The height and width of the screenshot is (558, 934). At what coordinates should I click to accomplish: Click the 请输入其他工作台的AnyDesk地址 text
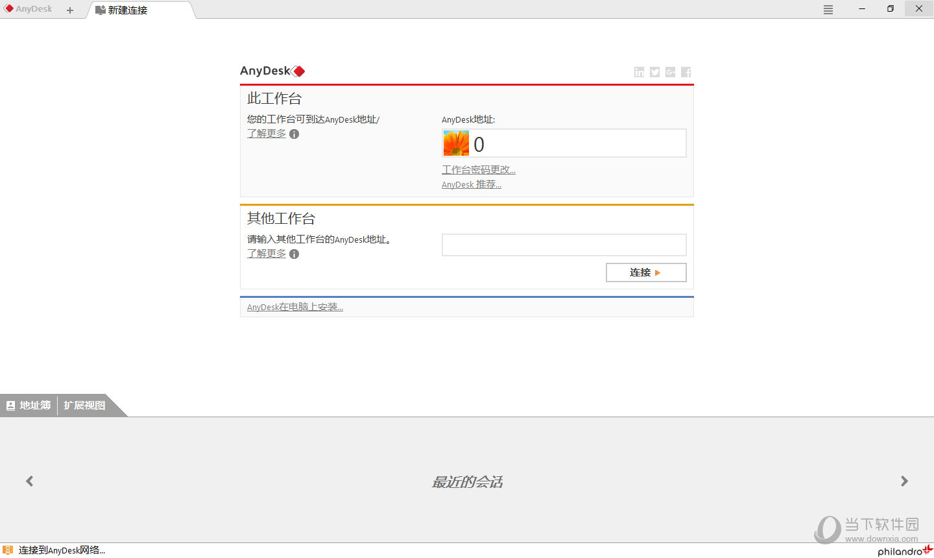pyautogui.click(x=319, y=240)
